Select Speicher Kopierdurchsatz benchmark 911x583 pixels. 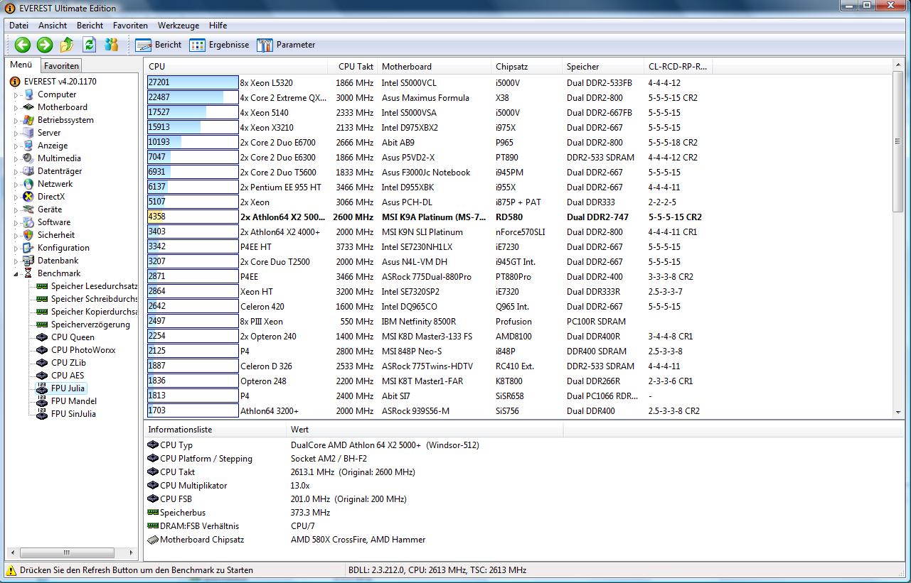coord(87,312)
